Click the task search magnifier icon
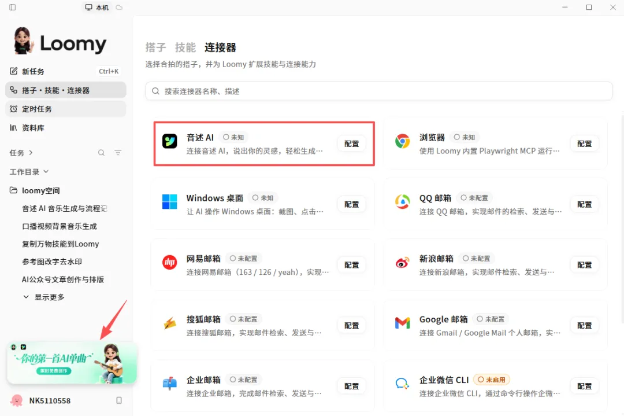Viewport: 624px width, 416px height. (102, 153)
